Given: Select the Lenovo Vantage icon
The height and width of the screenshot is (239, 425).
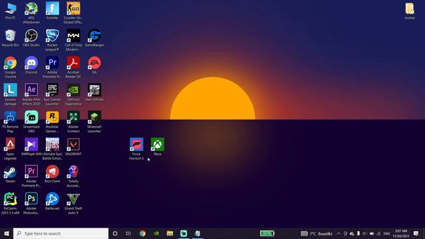Looking at the screenshot, I should 11,94.
